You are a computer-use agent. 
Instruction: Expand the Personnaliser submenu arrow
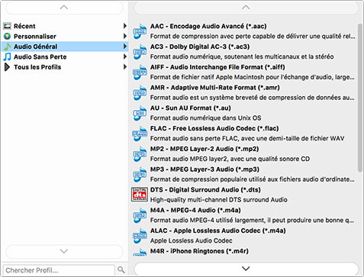[125, 36]
